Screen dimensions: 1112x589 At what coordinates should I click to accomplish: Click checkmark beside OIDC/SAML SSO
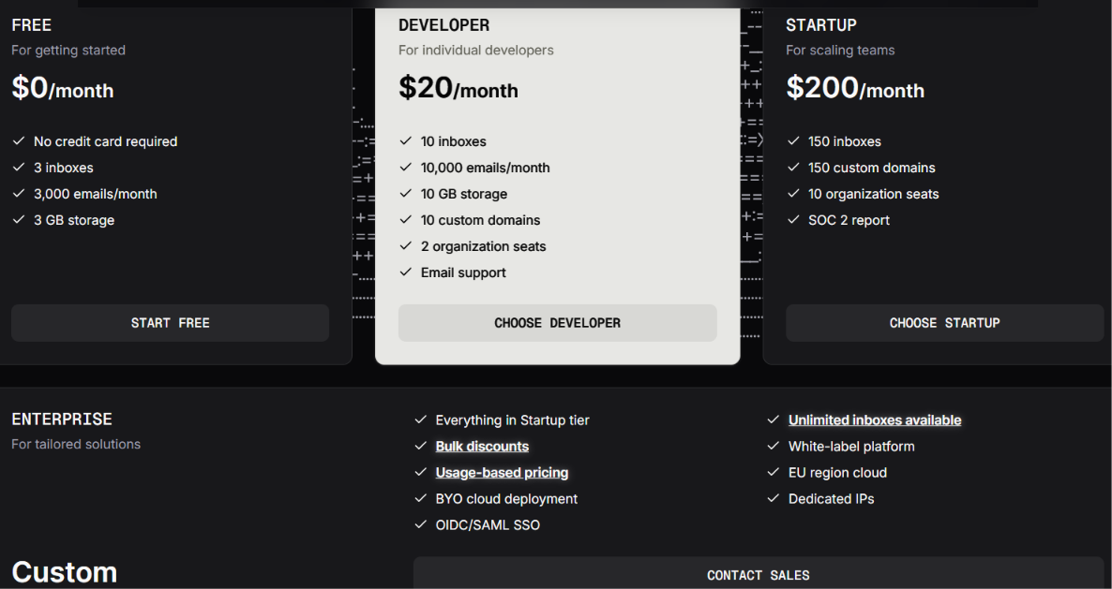(x=421, y=524)
